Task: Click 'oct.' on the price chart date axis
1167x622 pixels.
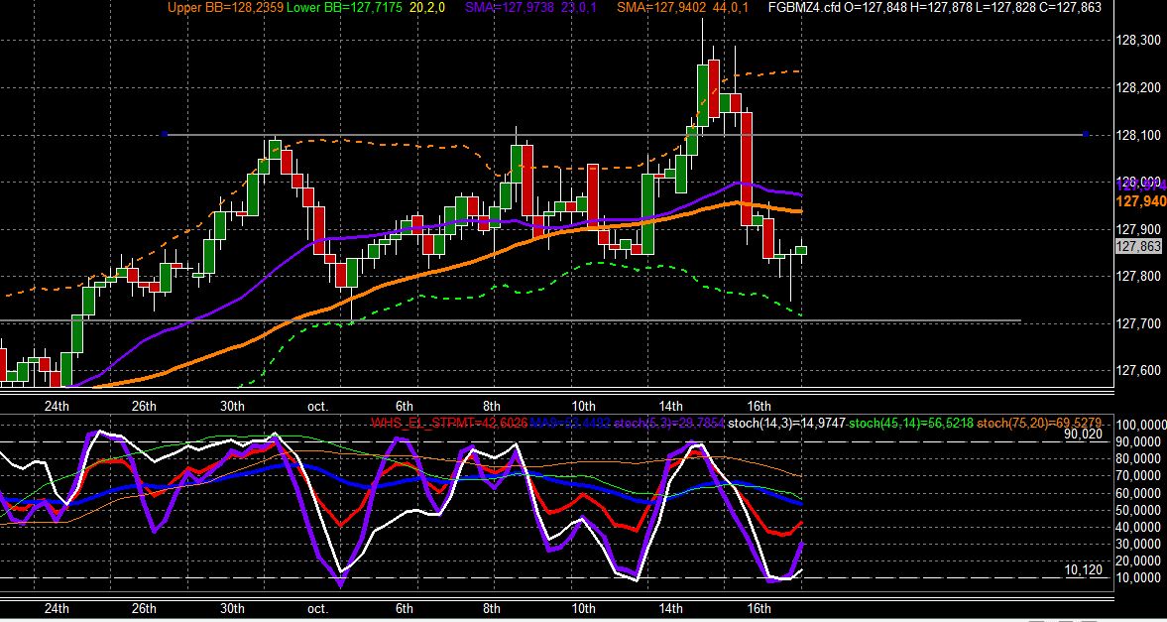Action: click(318, 406)
